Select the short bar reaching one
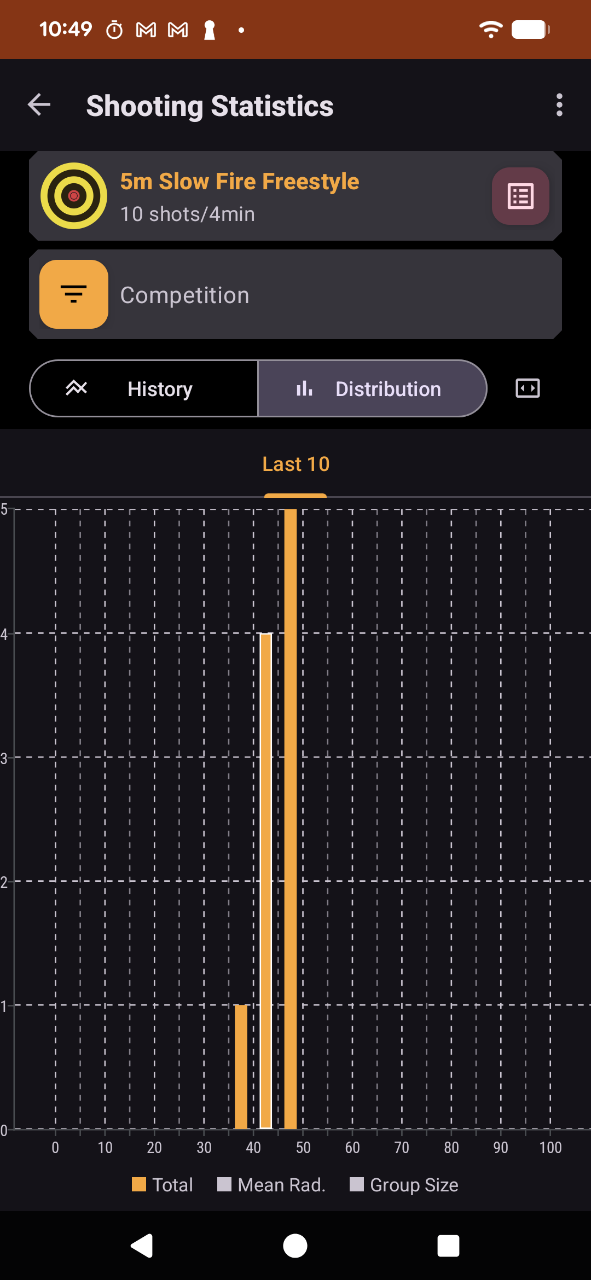Image resolution: width=591 pixels, height=1280 pixels. pyautogui.click(x=241, y=1067)
